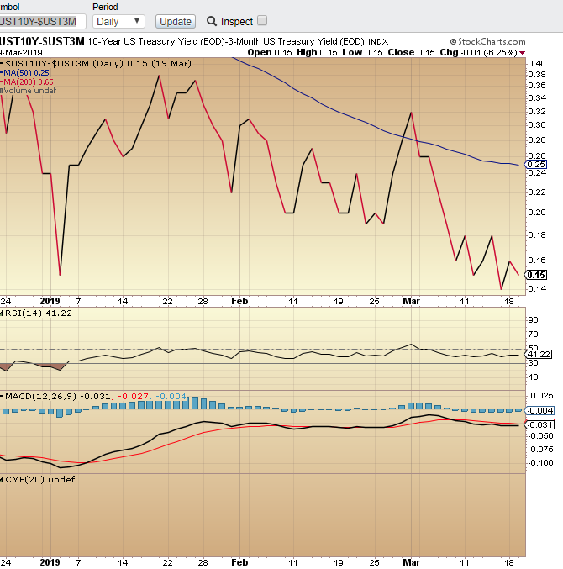Click the CMF(20) undef label
The width and height of the screenshot is (563, 569).
39,479
